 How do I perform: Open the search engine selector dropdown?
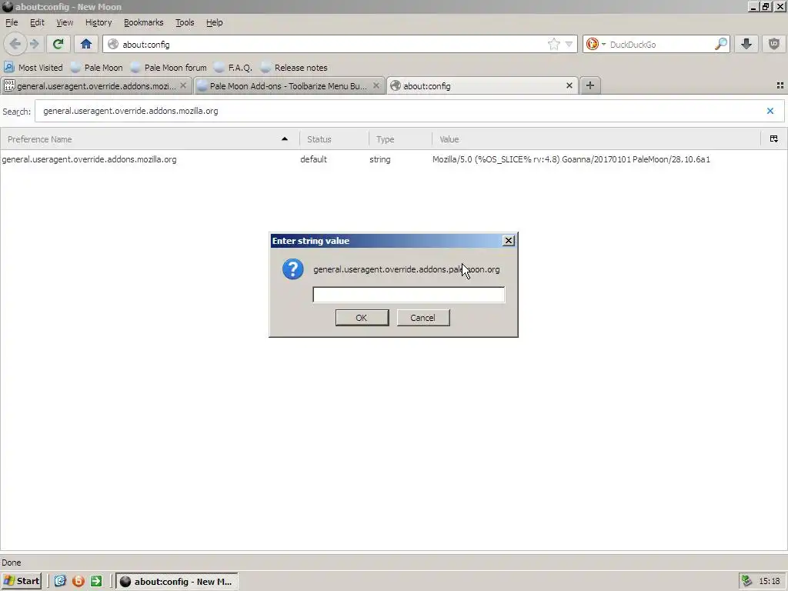tap(596, 44)
